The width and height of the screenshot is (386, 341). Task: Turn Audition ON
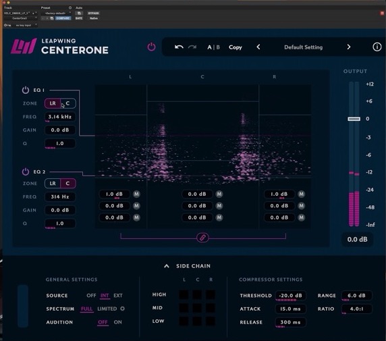click(117, 322)
